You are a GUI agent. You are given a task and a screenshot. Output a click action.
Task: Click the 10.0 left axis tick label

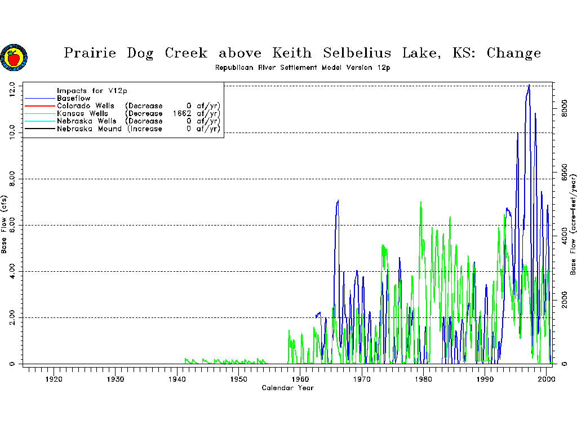point(12,132)
